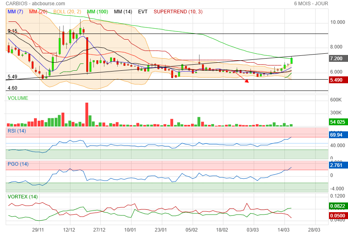Click the MM (100) legend label
Image resolution: width=348 pixels, height=234 pixels.
point(98,12)
